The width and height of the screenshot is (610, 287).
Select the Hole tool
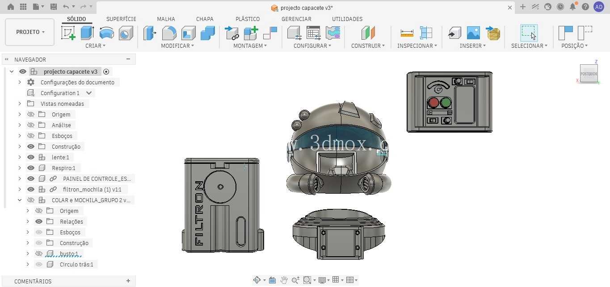pyautogui.click(x=126, y=33)
